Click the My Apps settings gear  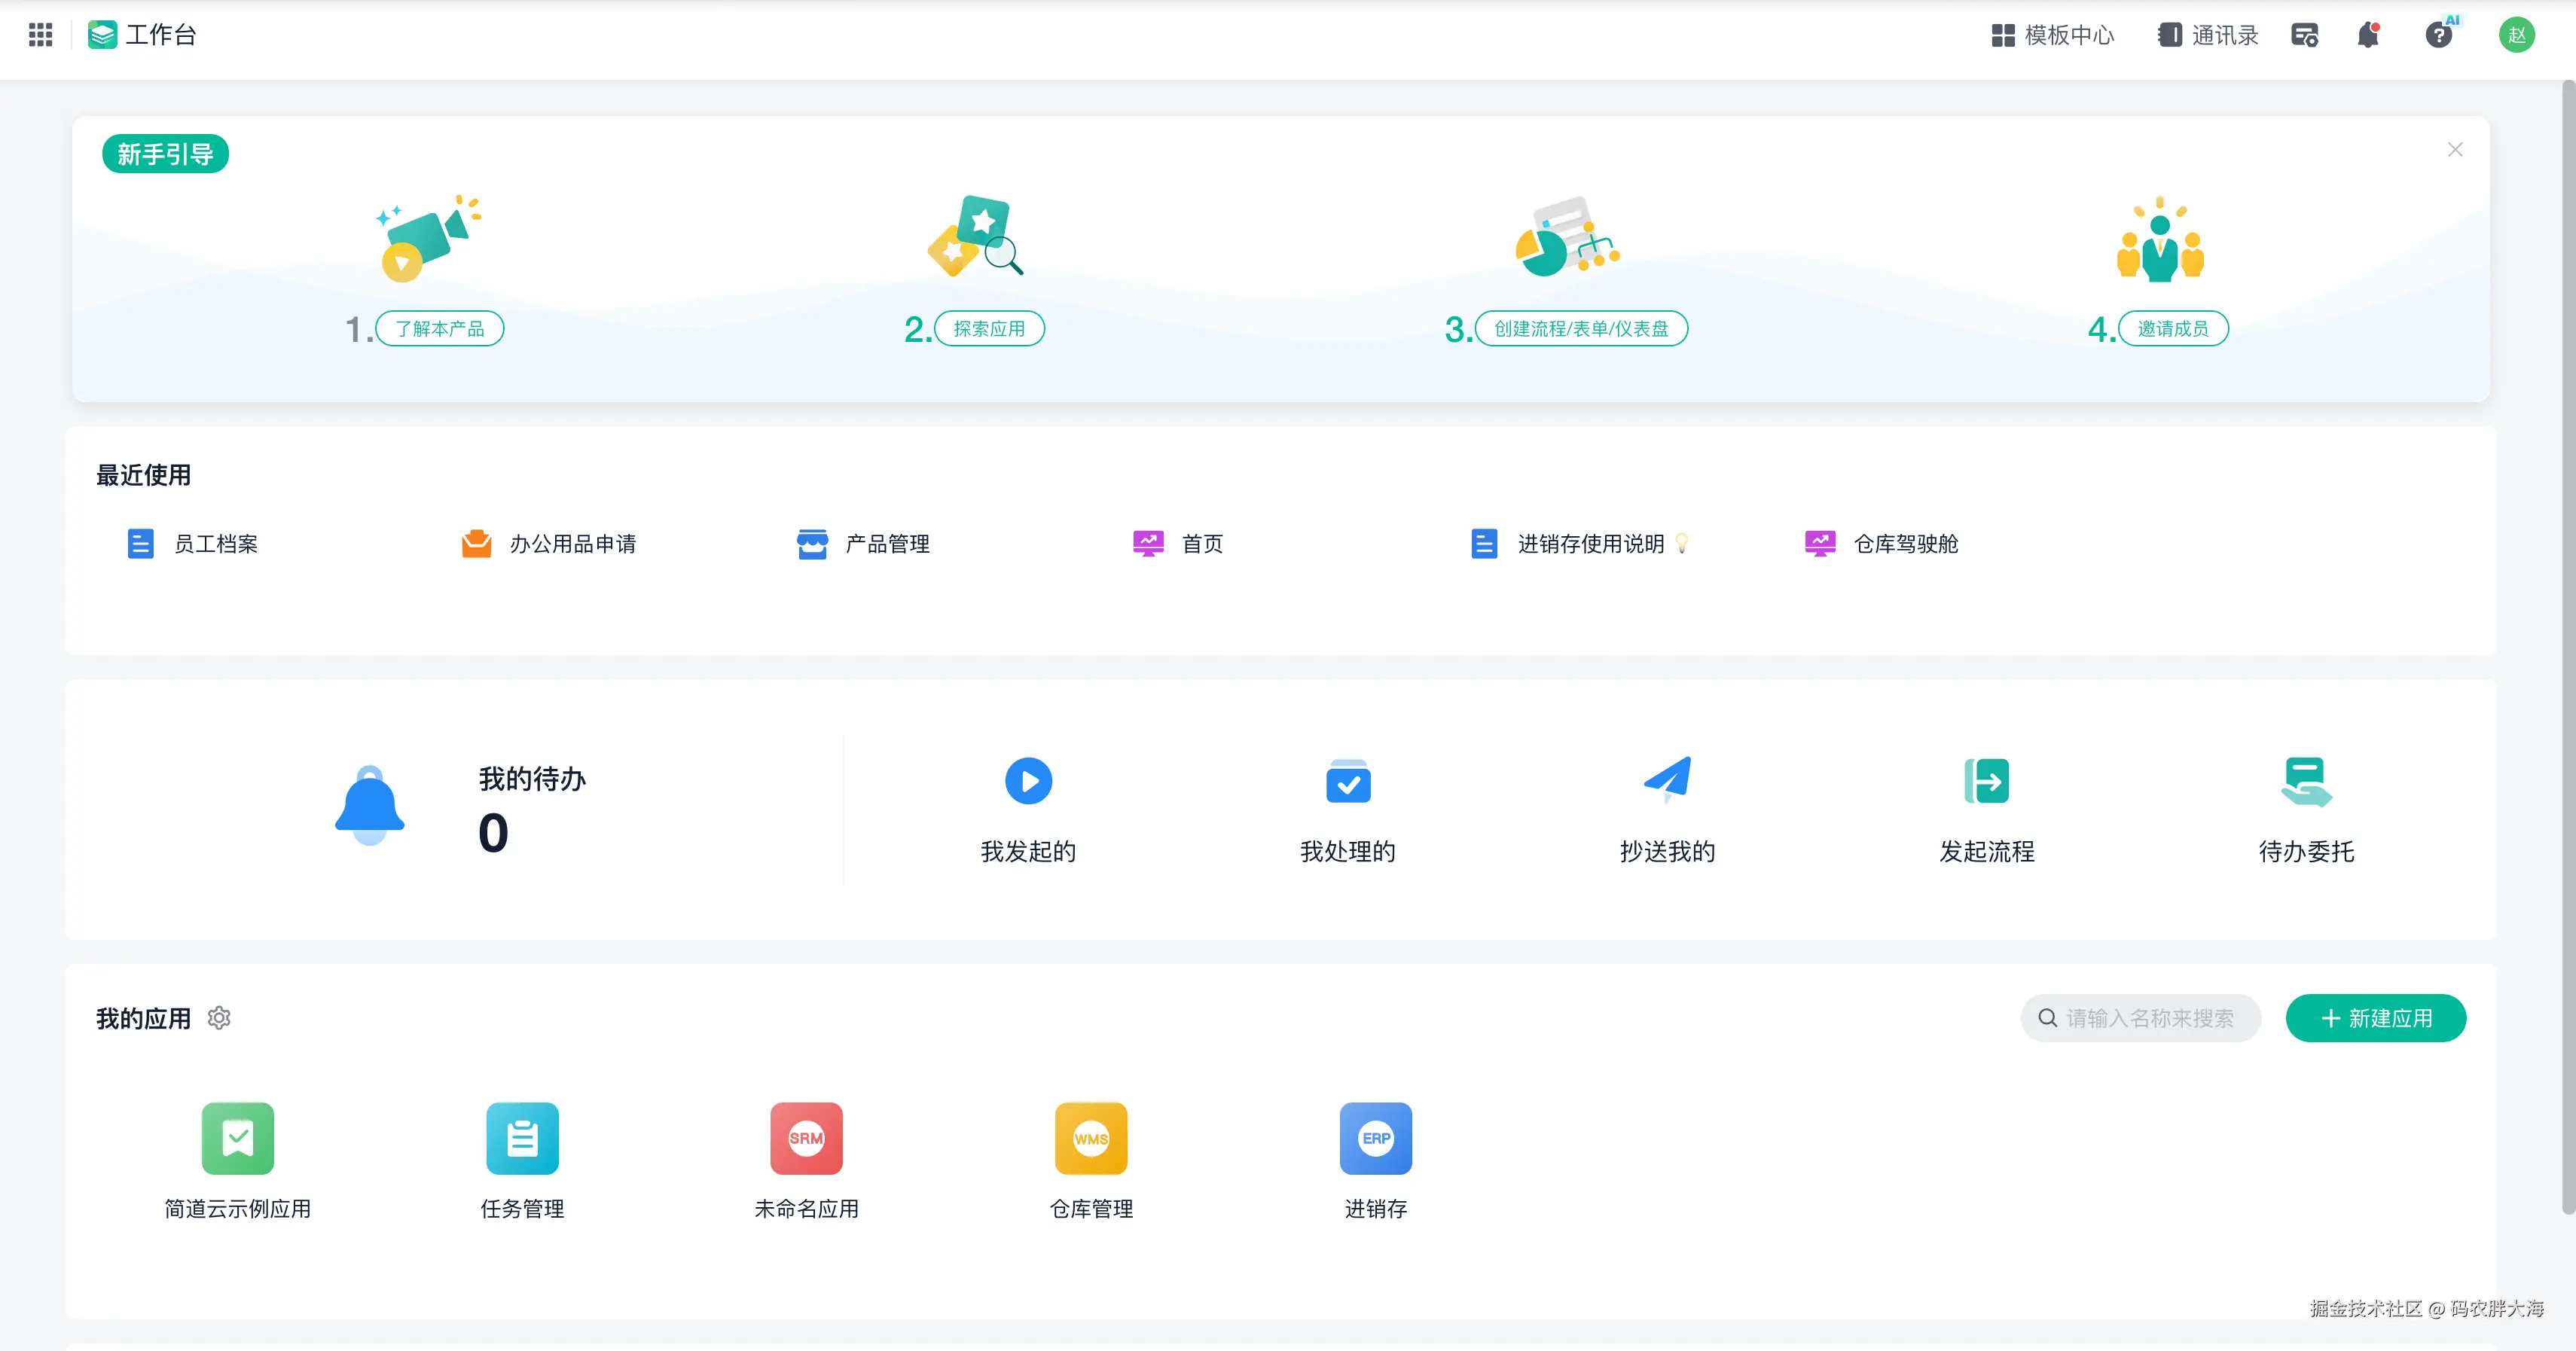[x=219, y=1018]
